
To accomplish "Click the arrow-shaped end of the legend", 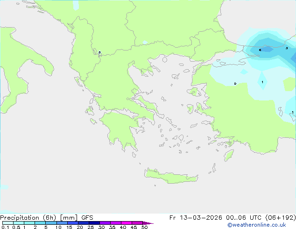I will (148, 223).
